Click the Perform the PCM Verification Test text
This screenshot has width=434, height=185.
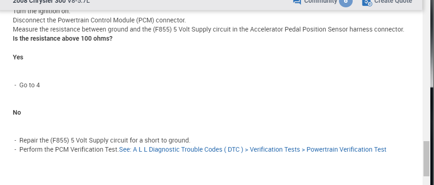tap(69, 149)
